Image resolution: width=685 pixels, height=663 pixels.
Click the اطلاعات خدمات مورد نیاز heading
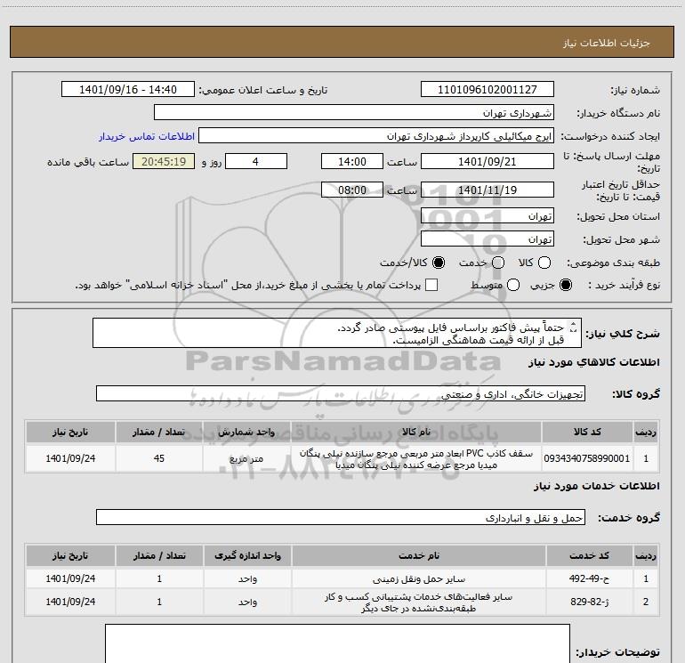point(597,486)
